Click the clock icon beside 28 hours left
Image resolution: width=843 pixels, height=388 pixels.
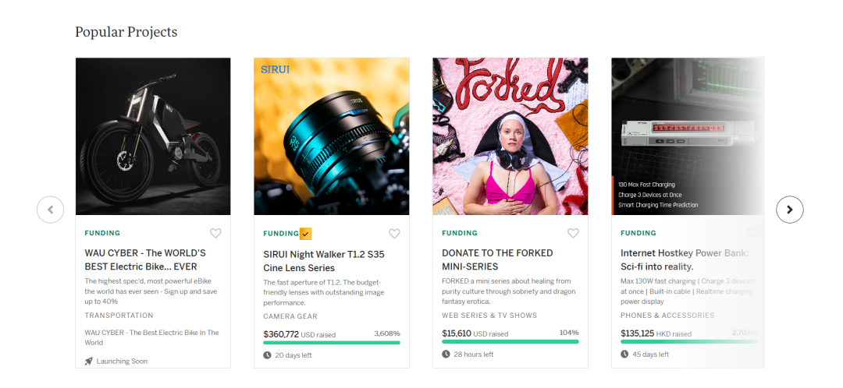tap(446, 354)
